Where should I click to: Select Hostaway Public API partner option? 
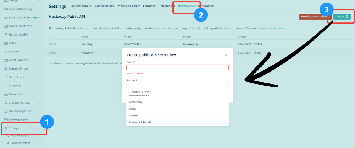(x=177, y=122)
